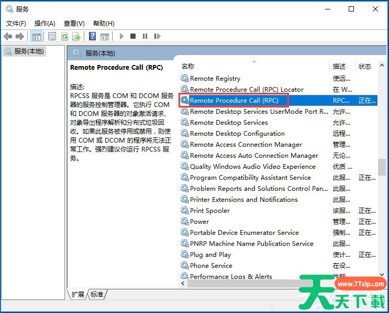Sort by the 名称 column header
Image resolution: width=389 pixels, height=313 pixels.
pos(254,67)
